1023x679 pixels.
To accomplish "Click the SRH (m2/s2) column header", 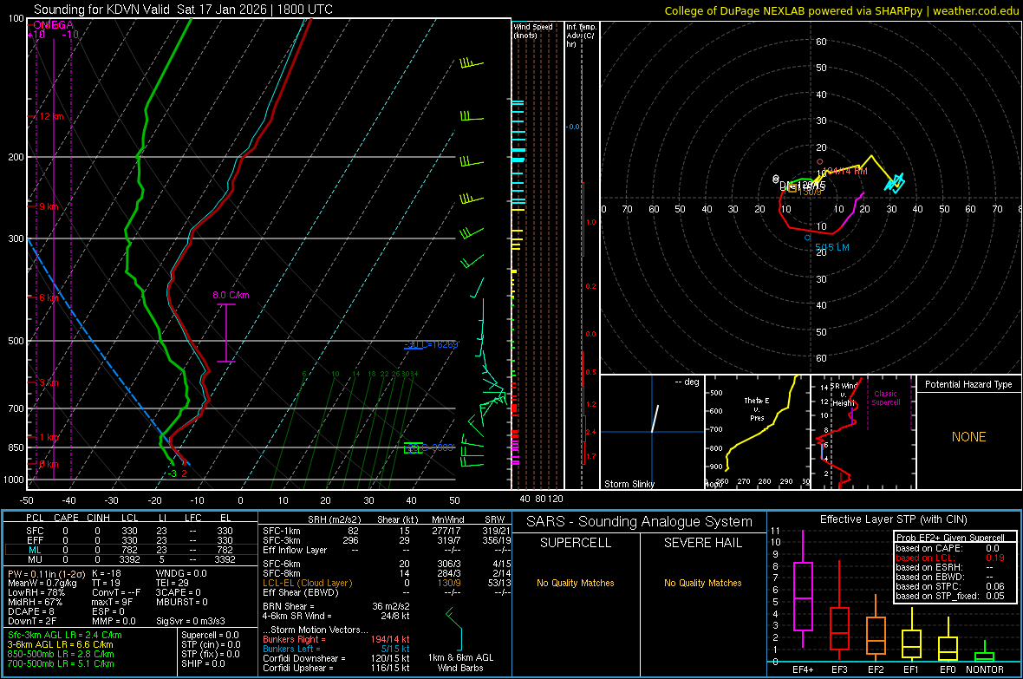I will [x=334, y=519].
